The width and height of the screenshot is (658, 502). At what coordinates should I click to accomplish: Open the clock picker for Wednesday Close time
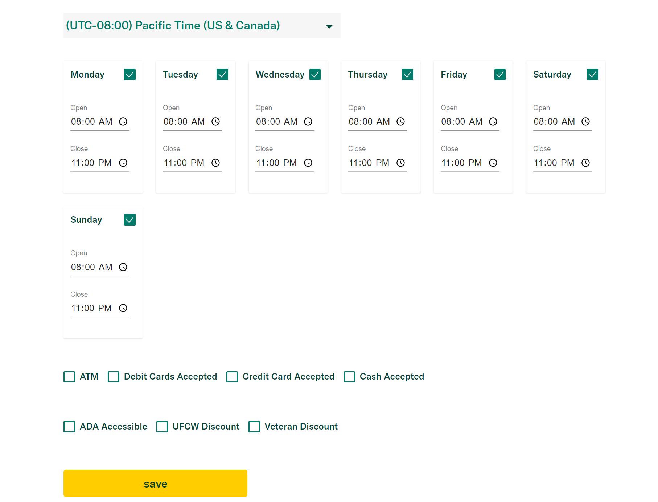[308, 163]
